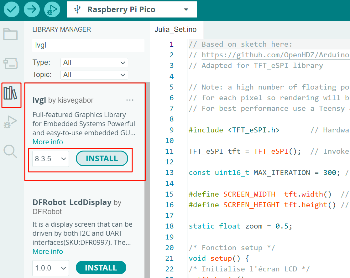Choose DFRobot_LcdDisplay version 1.0.0 dropdown
This screenshot has width=350, height=278.
point(50,268)
